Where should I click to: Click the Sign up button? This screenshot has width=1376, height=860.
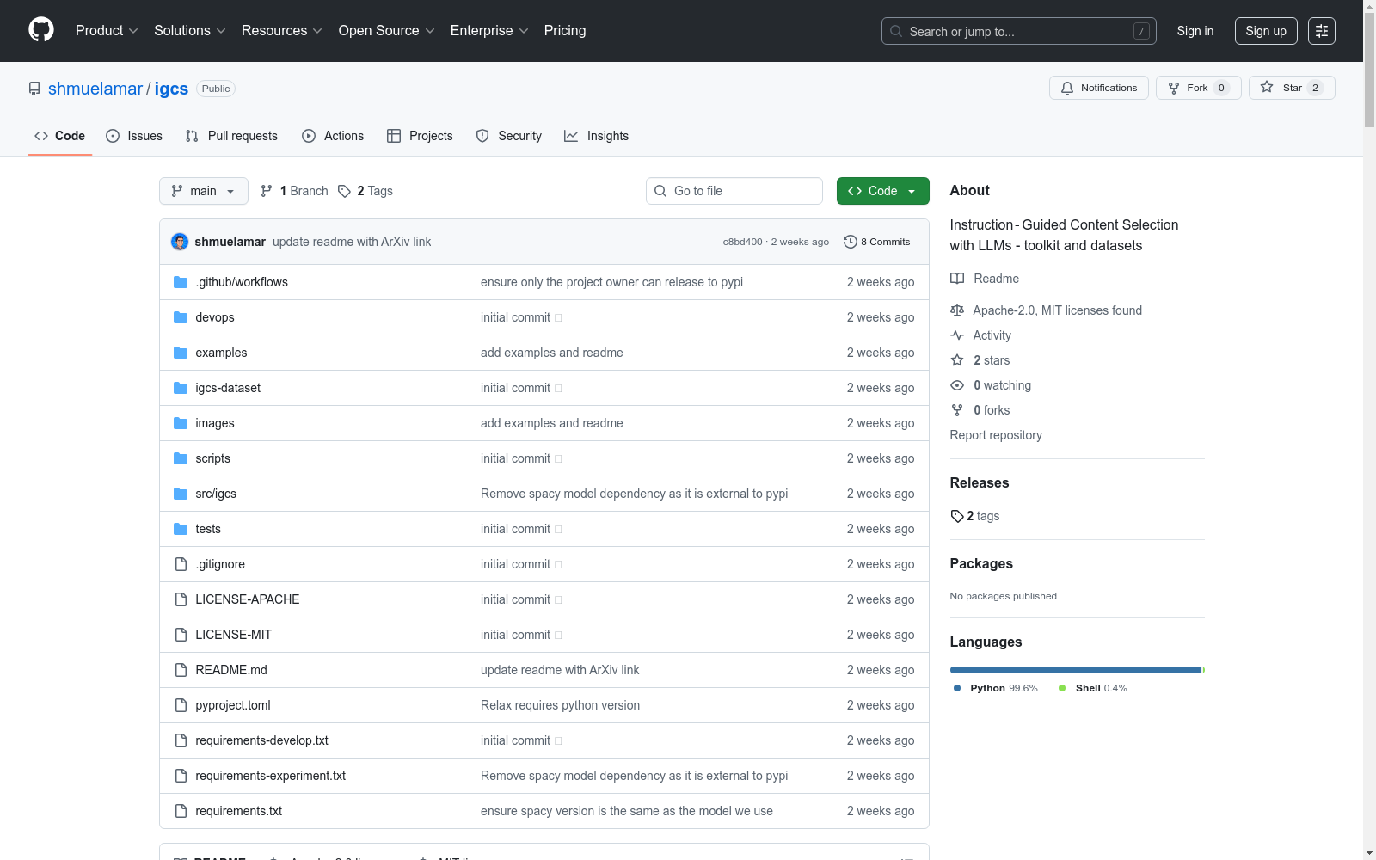coord(1266,31)
